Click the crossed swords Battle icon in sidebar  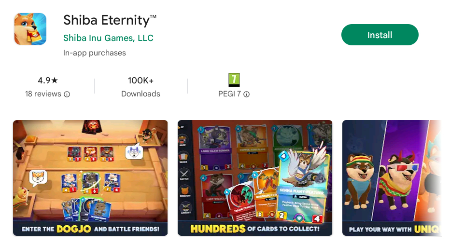(184, 174)
